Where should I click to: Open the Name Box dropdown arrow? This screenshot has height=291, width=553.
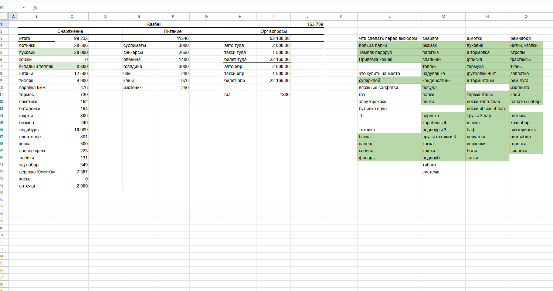pyautogui.click(x=24, y=7)
